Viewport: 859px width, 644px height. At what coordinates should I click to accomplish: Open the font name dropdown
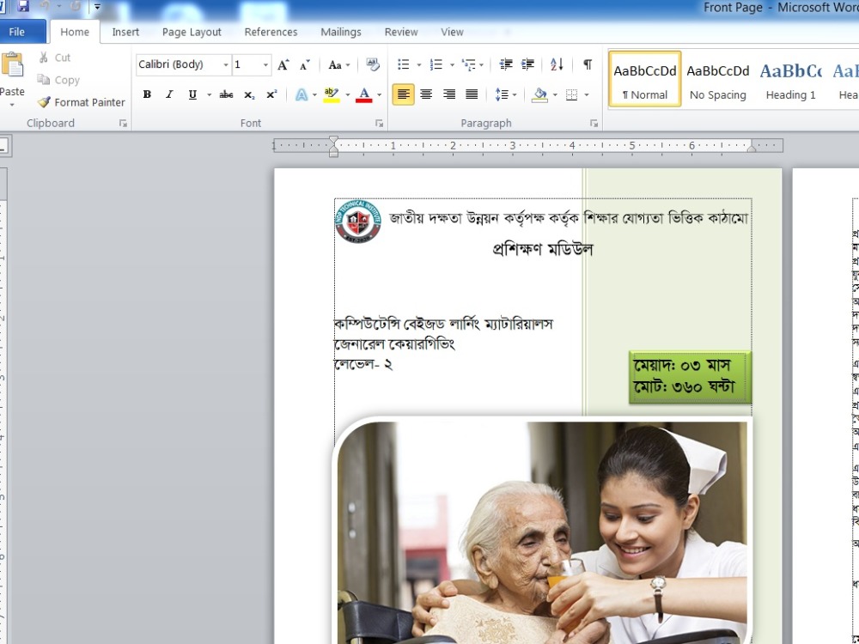click(x=225, y=65)
